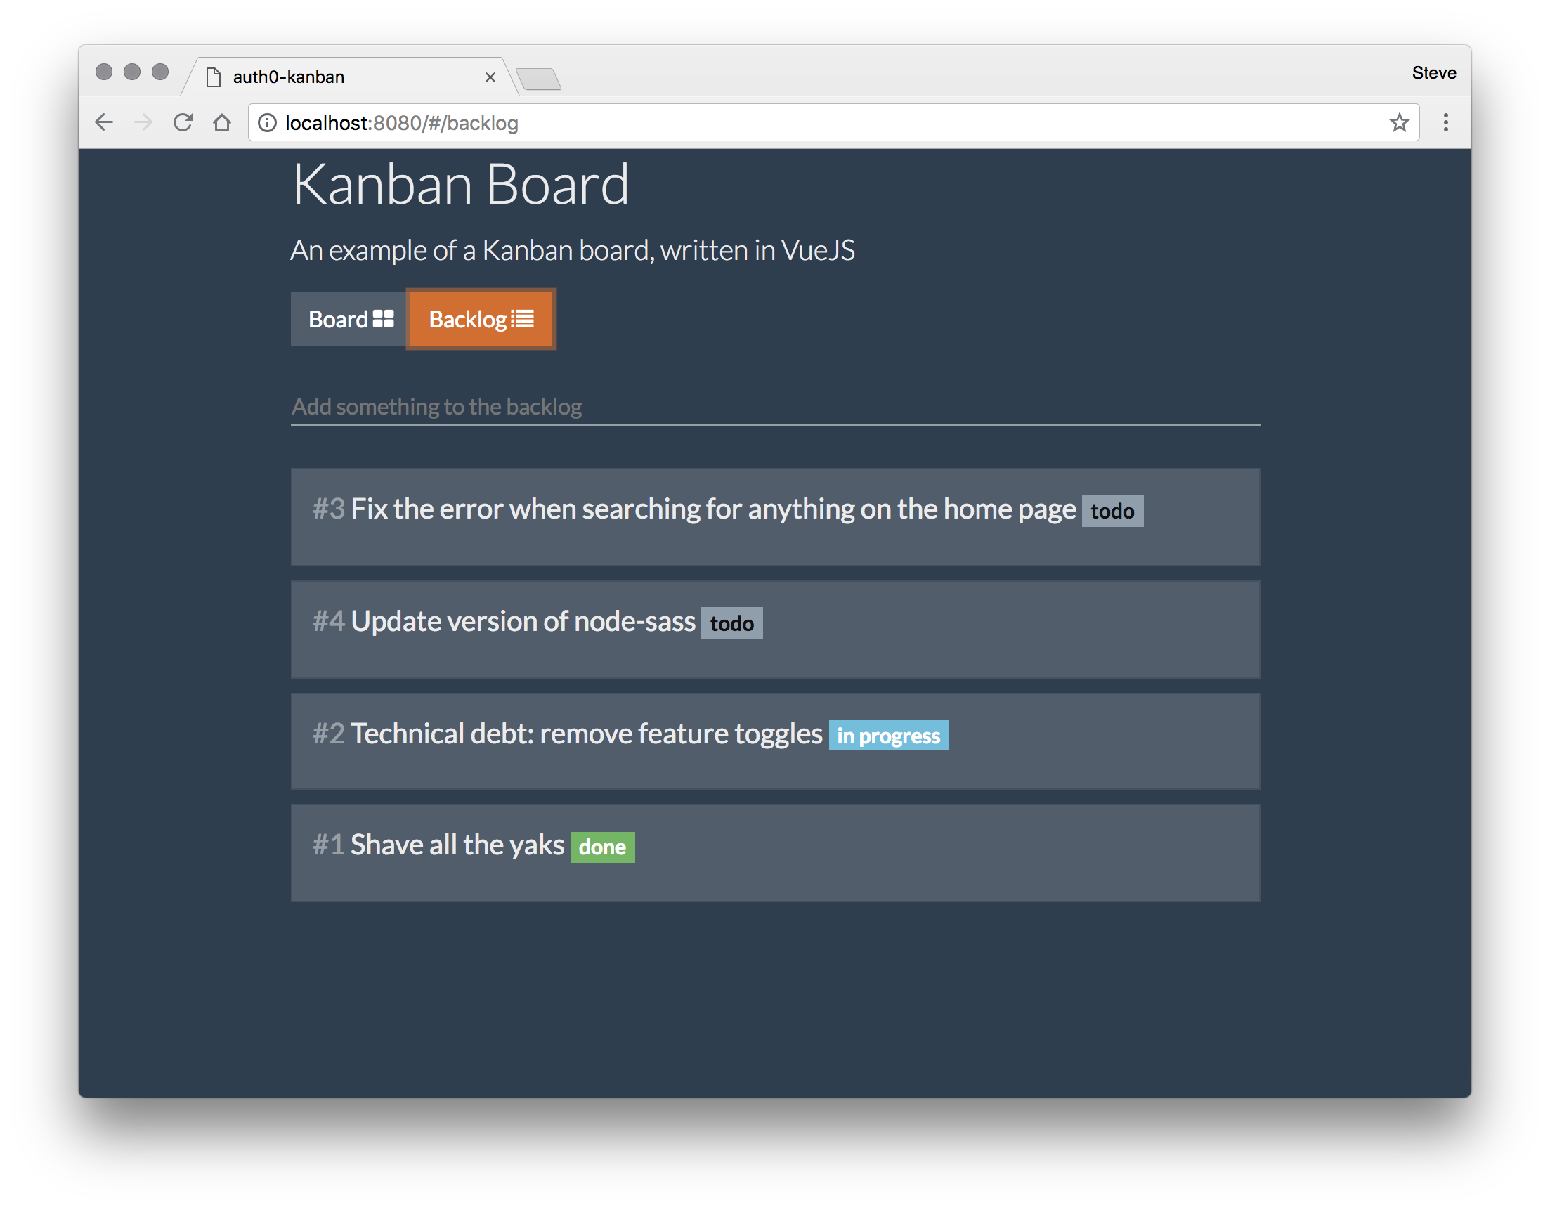Click the site info icon in the address bar

point(268,123)
